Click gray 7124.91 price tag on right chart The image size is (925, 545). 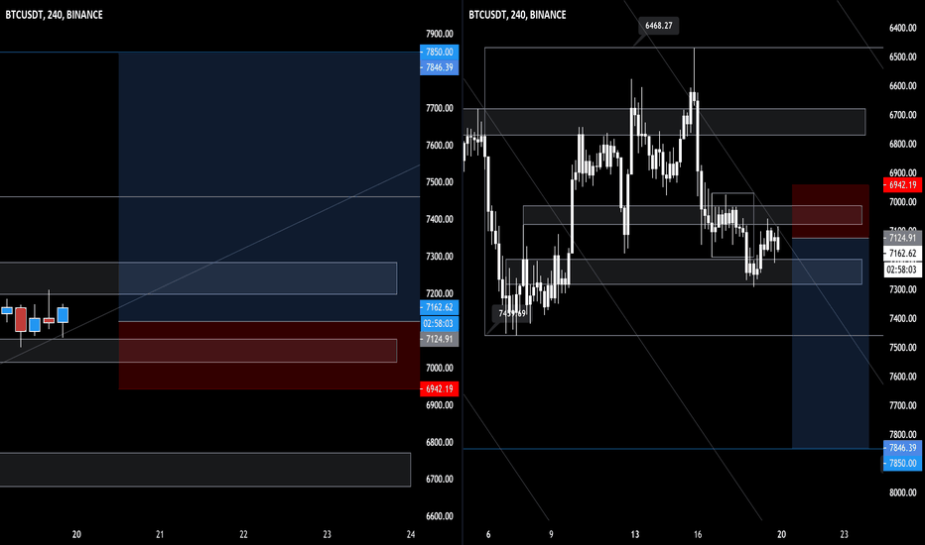click(x=902, y=238)
